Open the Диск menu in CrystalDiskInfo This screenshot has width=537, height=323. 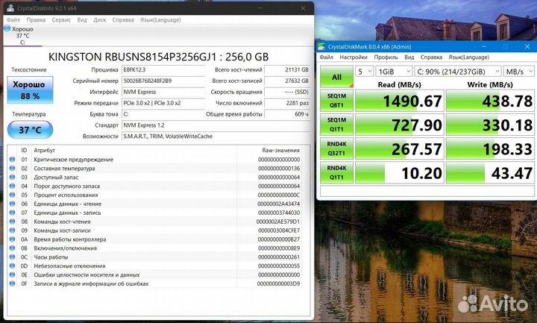click(x=99, y=19)
